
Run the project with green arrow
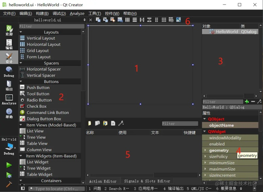point(9,165)
